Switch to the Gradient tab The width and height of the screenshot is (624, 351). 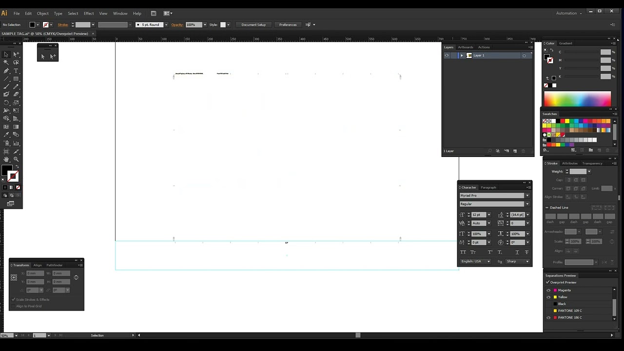pos(565,43)
